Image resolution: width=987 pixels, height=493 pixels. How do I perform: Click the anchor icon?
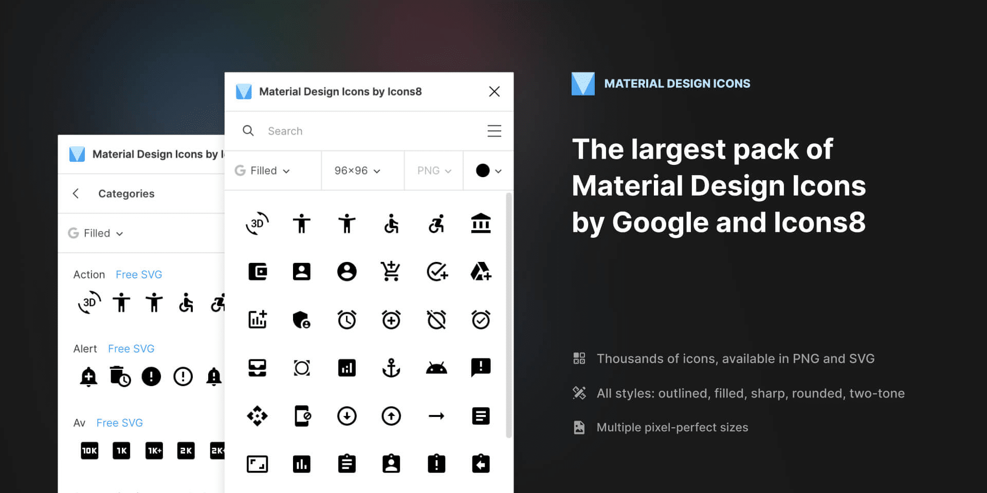(x=391, y=367)
